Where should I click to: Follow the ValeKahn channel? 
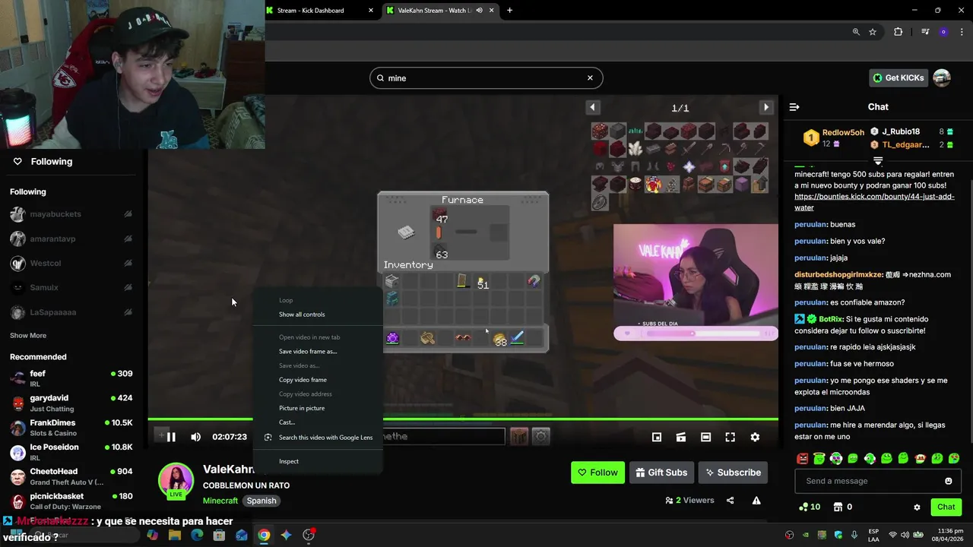click(597, 473)
